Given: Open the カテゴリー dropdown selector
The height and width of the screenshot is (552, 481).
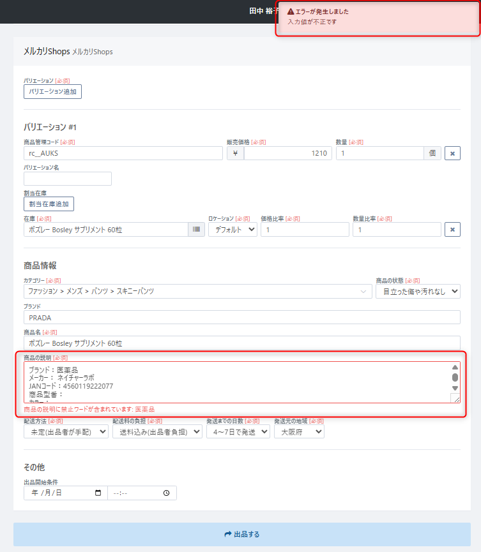Looking at the screenshot, I should (x=197, y=292).
